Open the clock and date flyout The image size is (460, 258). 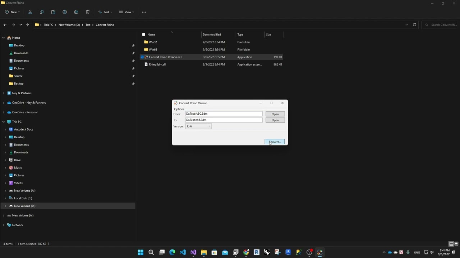tap(444, 252)
